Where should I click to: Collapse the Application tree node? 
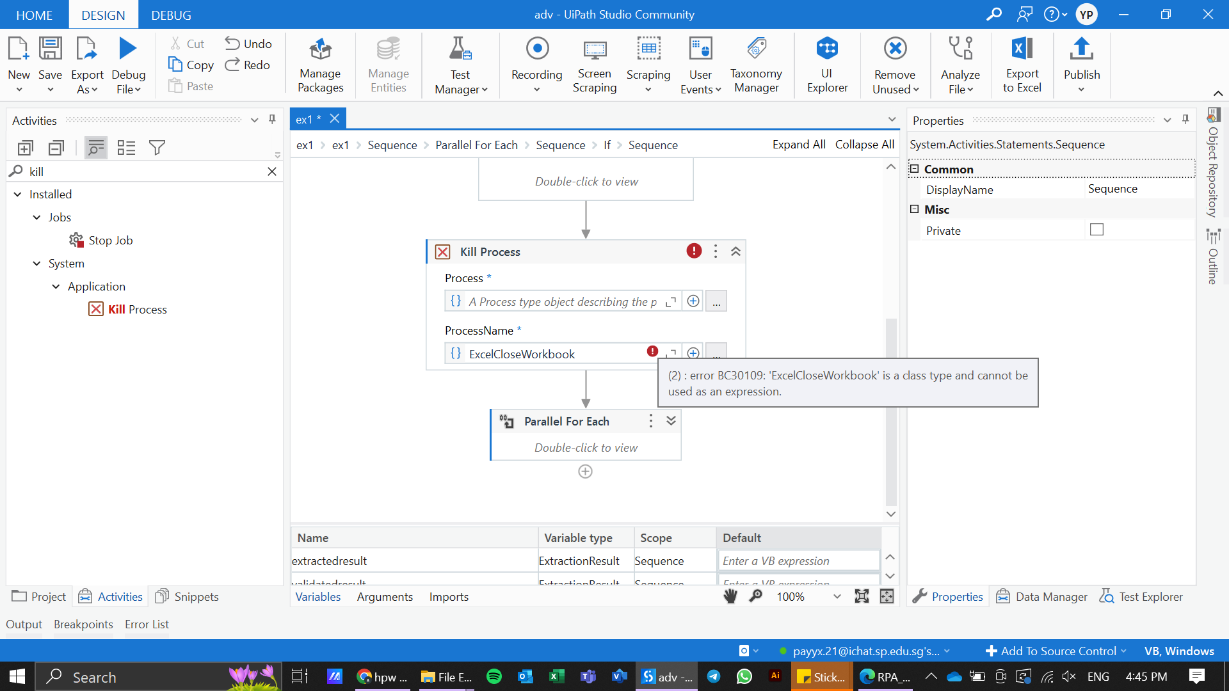point(56,287)
